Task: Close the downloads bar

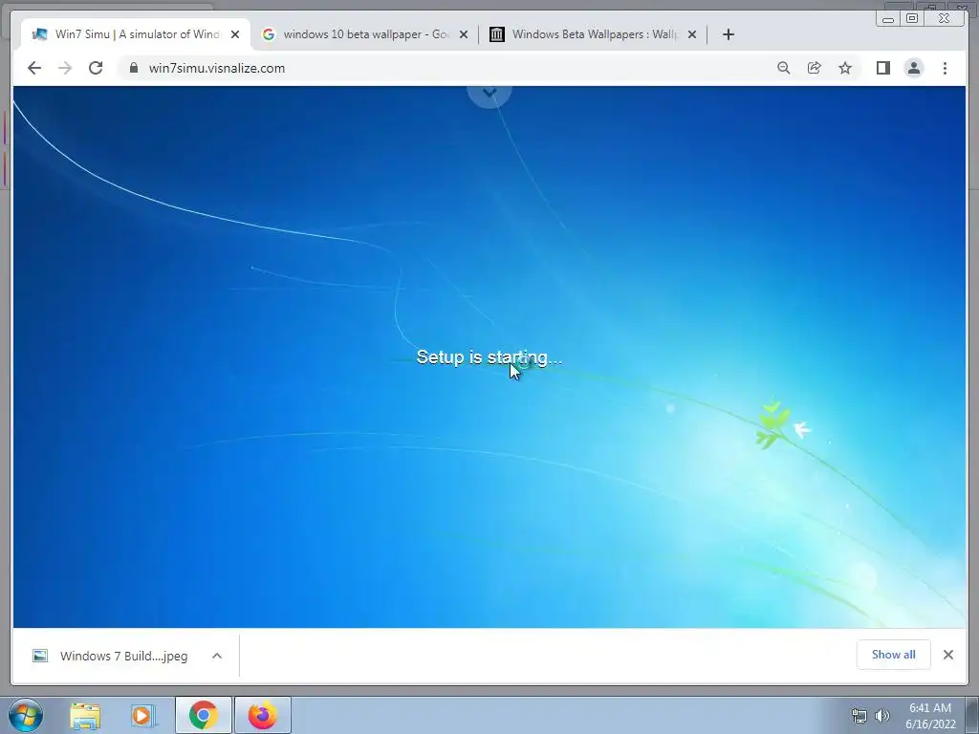Action: tap(948, 654)
